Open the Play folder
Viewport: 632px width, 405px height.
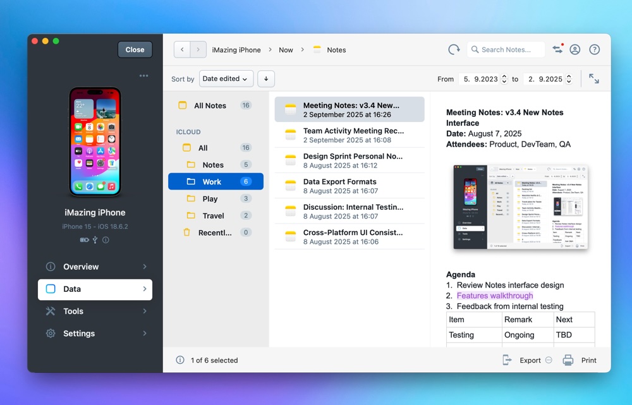216,198
